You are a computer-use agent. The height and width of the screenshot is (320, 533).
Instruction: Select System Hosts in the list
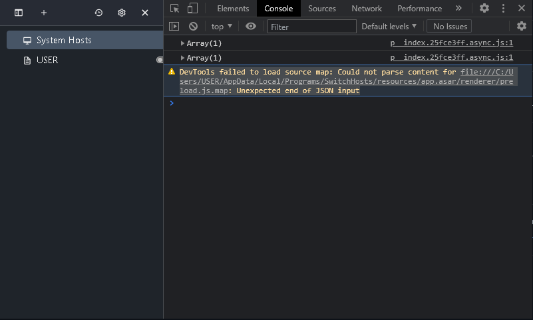click(85, 40)
